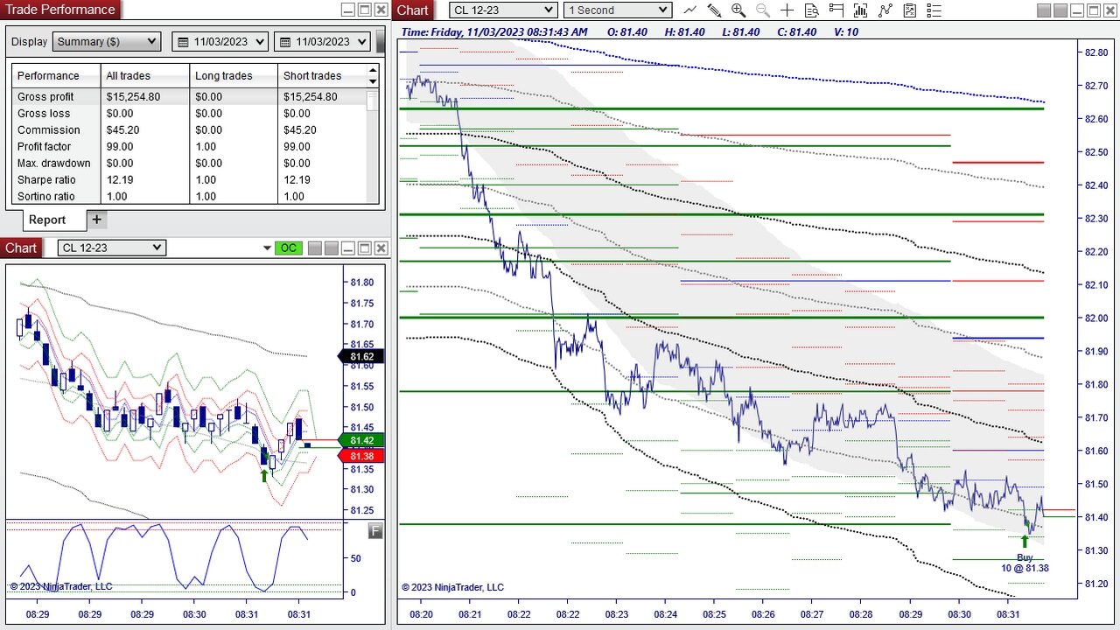Enable the cross hair cursor tool
The height and width of the screenshot is (630, 1120).
click(x=787, y=10)
